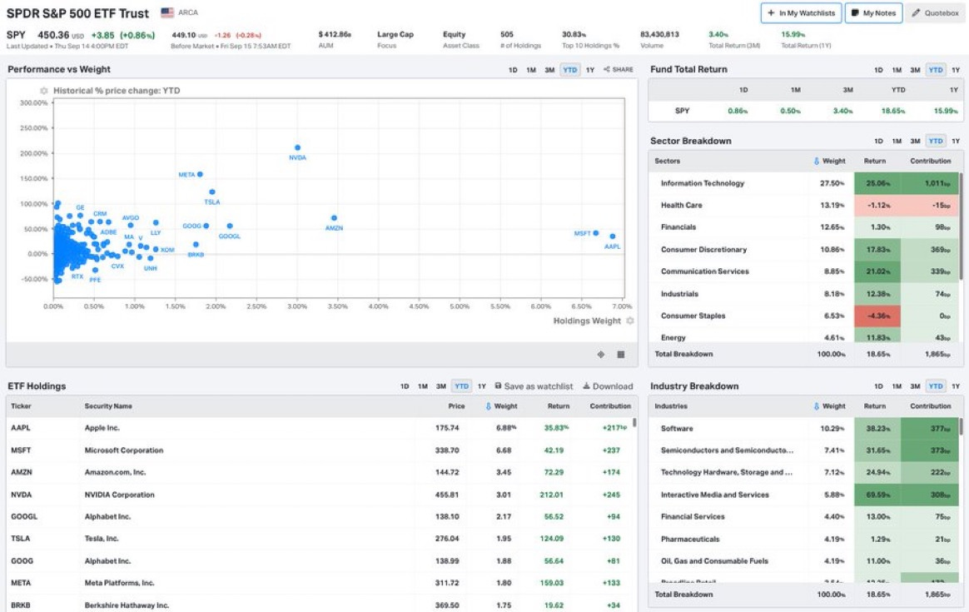Image resolution: width=969 pixels, height=612 pixels.
Task: Click SPY row in Fund Total Return
Action: [805, 111]
